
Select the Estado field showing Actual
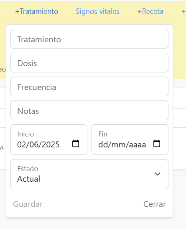tap(89, 174)
